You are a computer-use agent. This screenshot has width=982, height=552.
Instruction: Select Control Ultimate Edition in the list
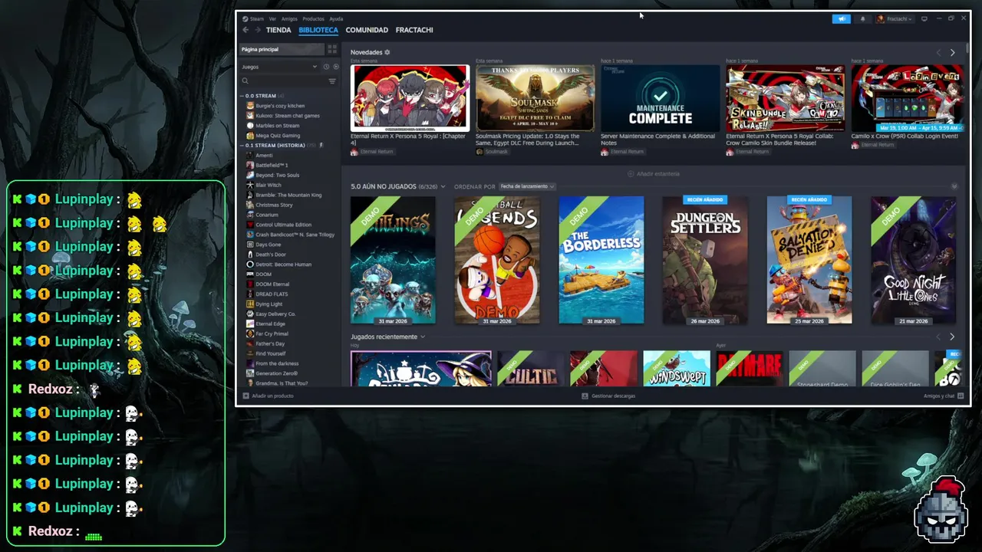[x=283, y=225]
